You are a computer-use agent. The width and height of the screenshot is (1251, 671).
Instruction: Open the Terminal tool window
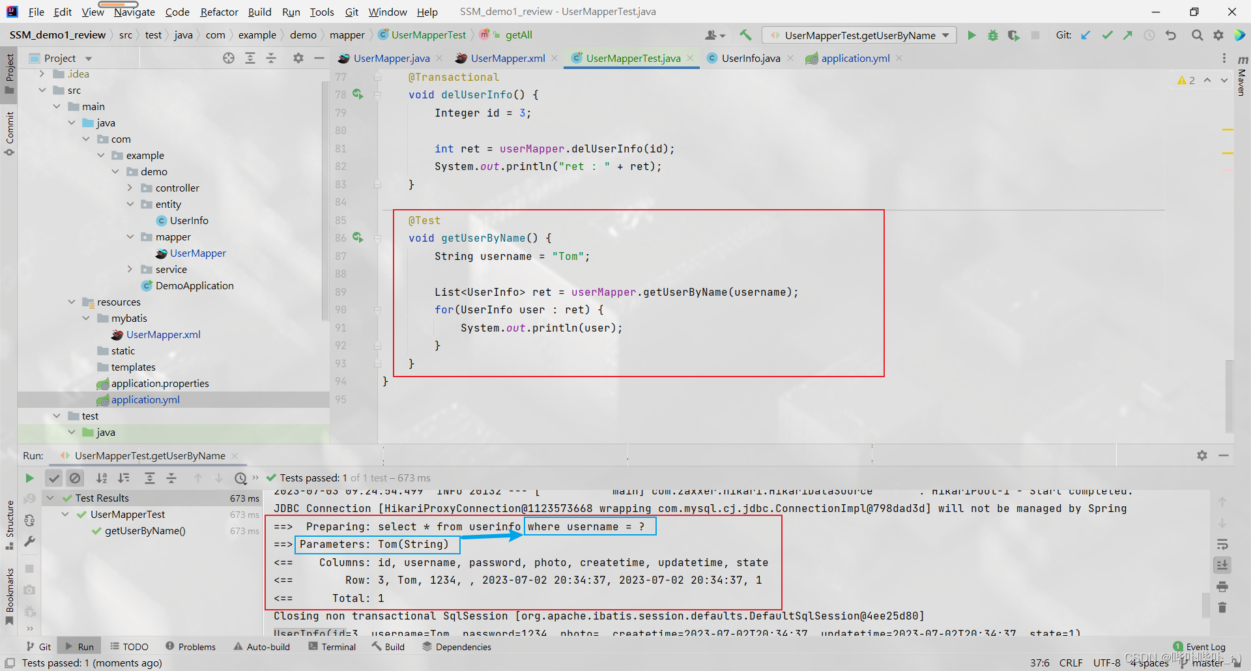click(x=332, y=647)
